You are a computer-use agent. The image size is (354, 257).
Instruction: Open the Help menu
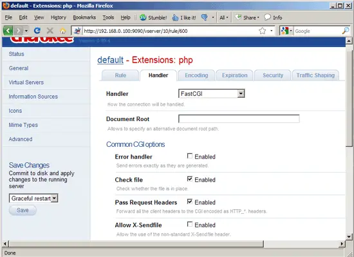pyautogui.click(x=126, y=17)
